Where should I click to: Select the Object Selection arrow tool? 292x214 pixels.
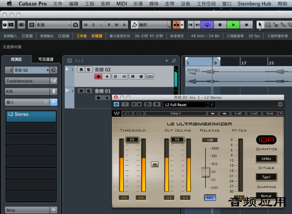click(260, 25)
